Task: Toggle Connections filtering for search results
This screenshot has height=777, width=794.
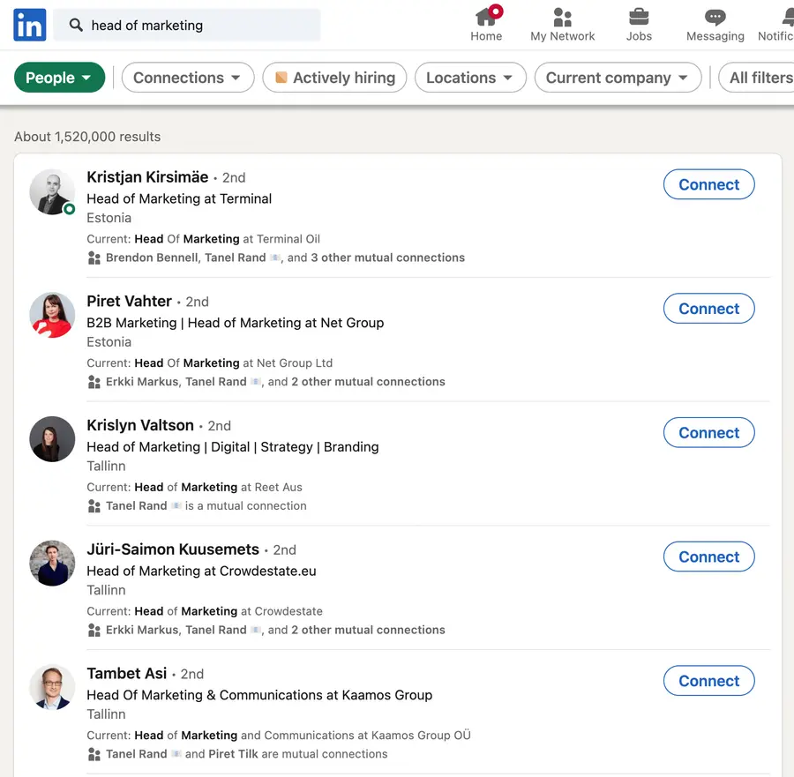Action: [187, 78]
